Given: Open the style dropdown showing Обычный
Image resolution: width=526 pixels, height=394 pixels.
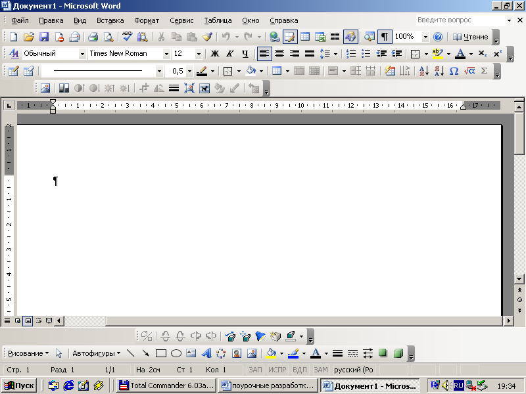Looking at the screenshot, I should point(82,54).
